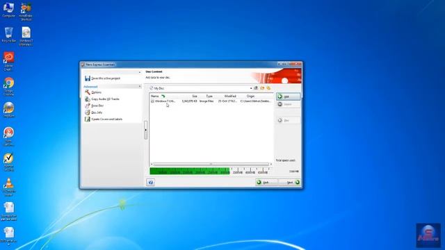Select the red Nero desktop shortcut

[x=8, y=137]
